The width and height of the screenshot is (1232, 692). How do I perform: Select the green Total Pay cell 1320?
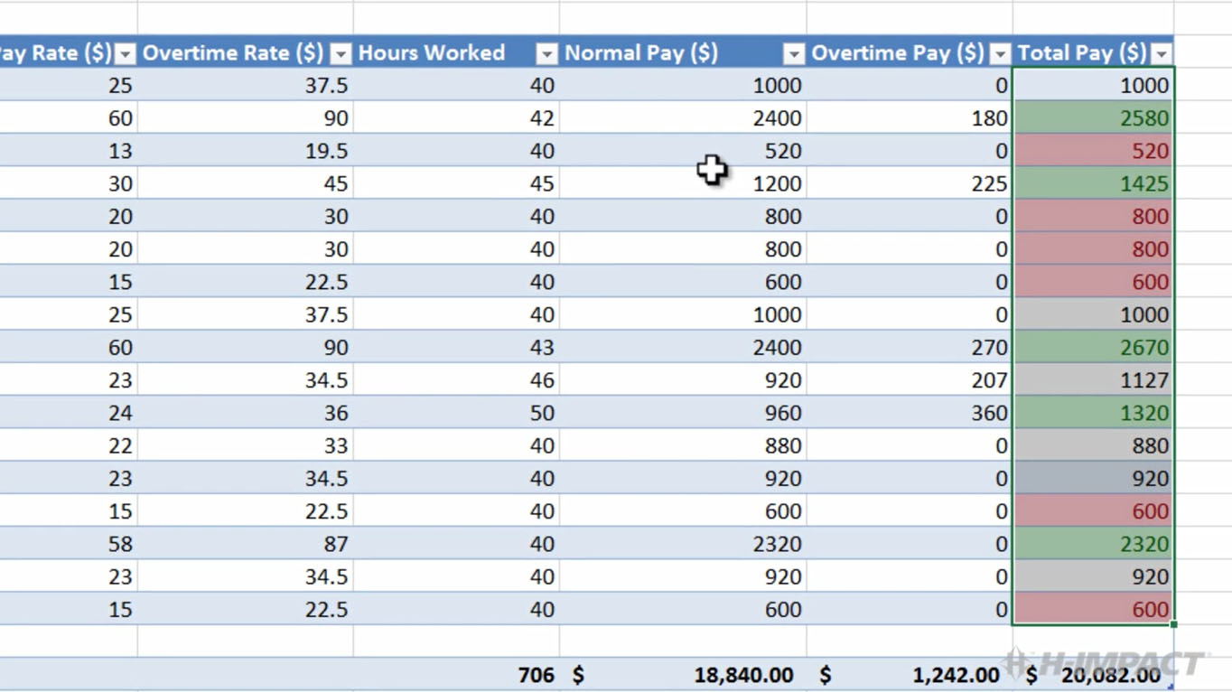[1093, 413]
